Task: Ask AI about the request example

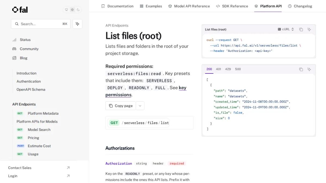Action: click(309, 29)
